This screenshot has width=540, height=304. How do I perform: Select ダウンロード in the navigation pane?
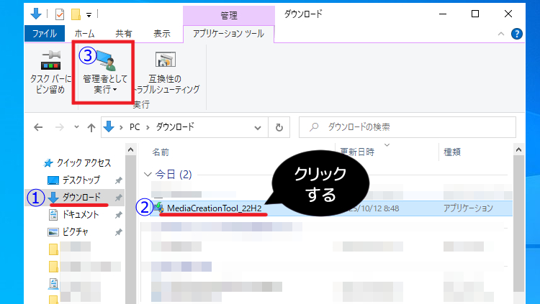(x=80, y=197)
